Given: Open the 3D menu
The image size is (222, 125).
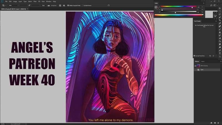Looking at the screenshot, I should [39, 1].
